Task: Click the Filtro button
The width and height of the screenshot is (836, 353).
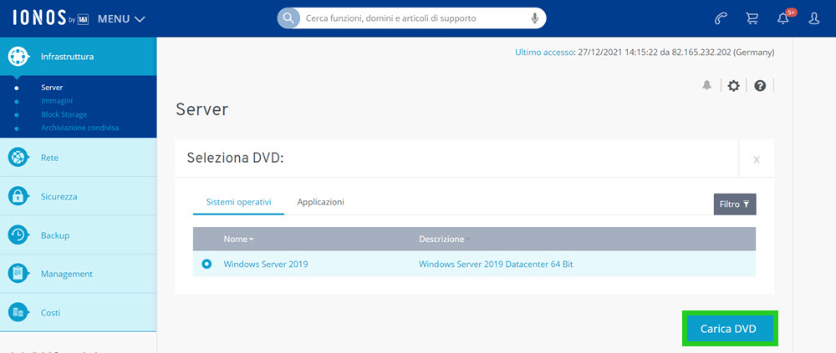Action: (735, 204)
